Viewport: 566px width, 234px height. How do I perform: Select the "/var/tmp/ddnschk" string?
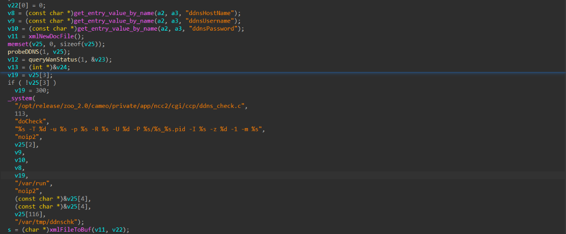49,221
